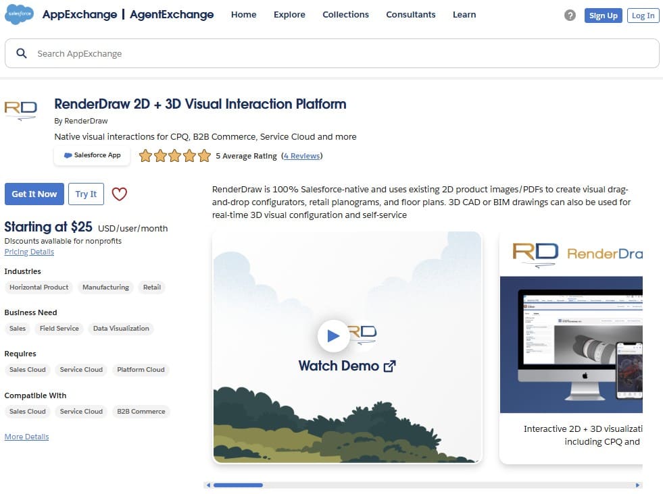Open the 4 Reviews link
The image size is (663, 494).
click(x=302, y=156)
